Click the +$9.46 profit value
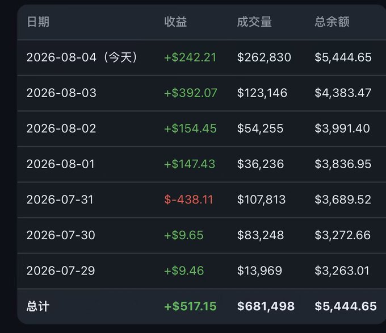 point(184,270)
